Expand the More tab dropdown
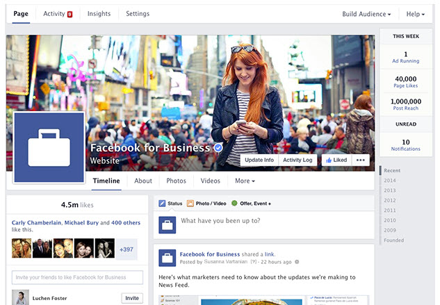Viewport: 440px width, 305px height. pyautogui.click(x=245, y=181)
